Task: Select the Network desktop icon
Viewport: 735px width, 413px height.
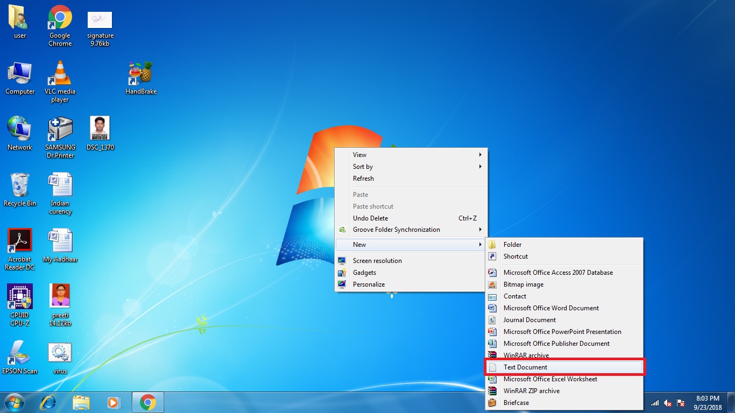Action: [19, 133]
